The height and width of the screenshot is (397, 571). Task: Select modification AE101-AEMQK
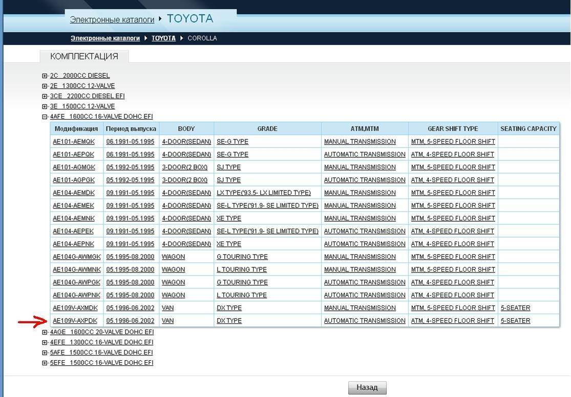[x=74, y=141]
